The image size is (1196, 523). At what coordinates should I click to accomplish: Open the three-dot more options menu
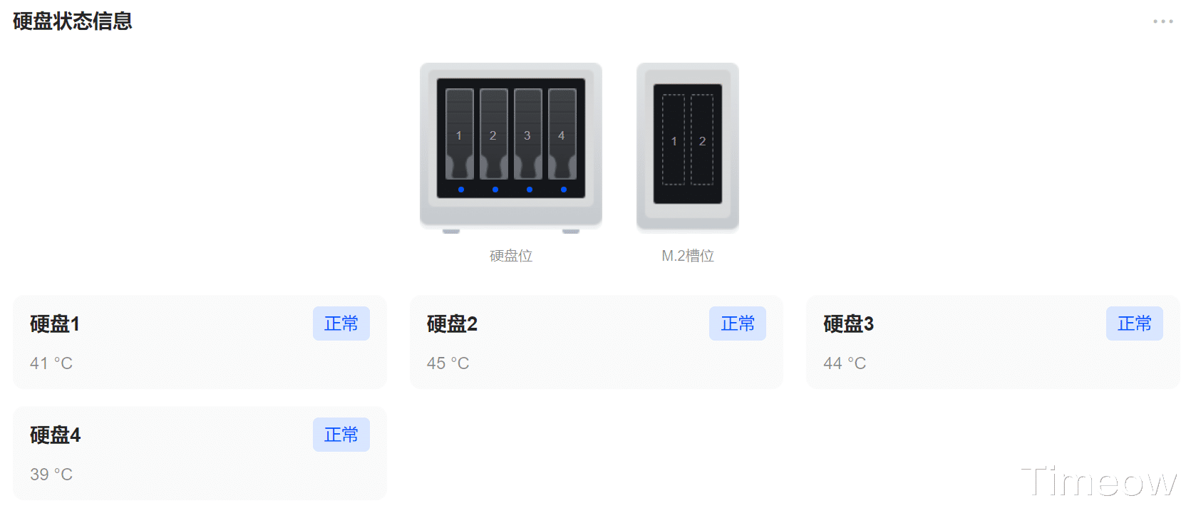pyautogui.click(x=1163, y=21)
